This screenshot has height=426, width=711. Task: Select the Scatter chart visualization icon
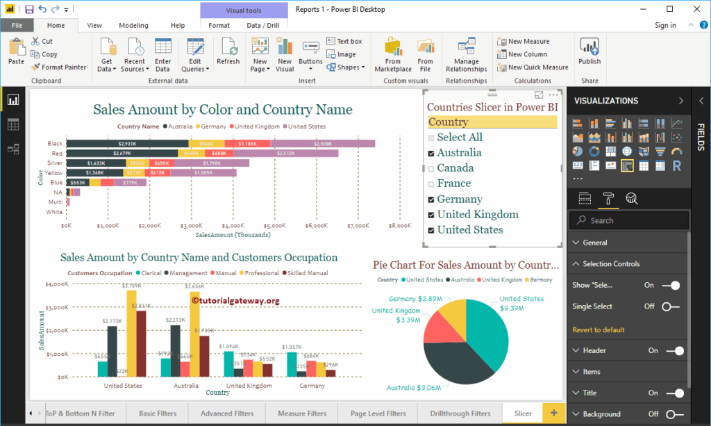coord(676,137)
